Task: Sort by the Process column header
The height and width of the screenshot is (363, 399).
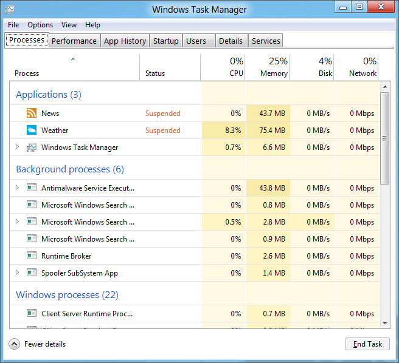Action: (x=74, y=67)
